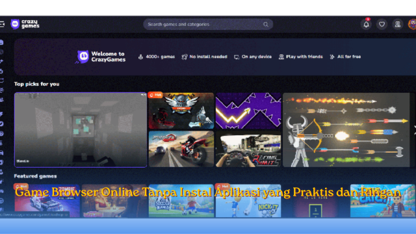This screenshot has width=416, height=234.
Task: Open the Catch game thumbnail
Action: 383,201
